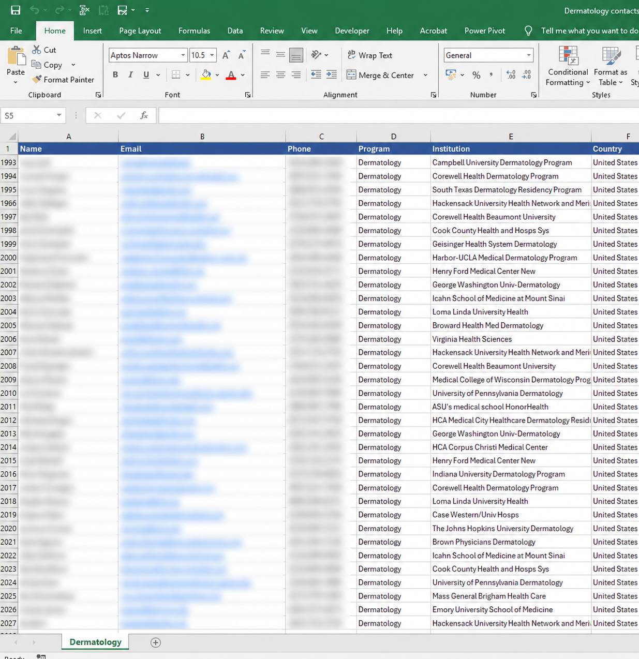Click the Percent Style icon

[x=477, y=75]
